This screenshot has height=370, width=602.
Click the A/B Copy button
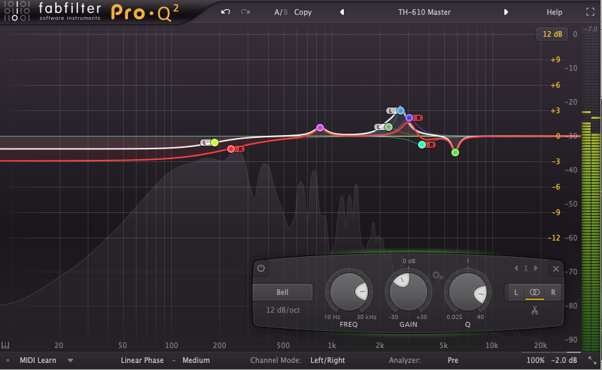click(303, 12)
